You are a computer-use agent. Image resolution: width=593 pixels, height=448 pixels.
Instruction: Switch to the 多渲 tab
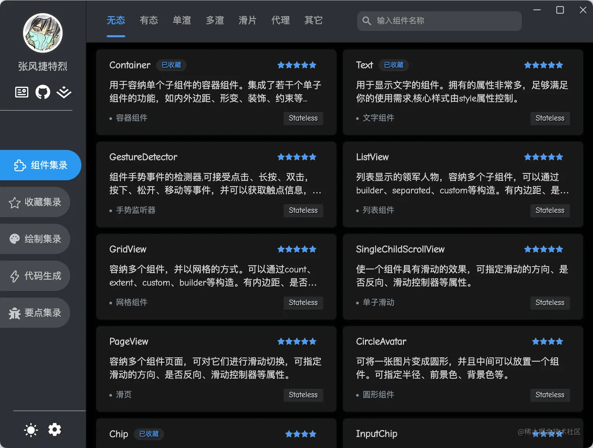(x=215, y=20)
